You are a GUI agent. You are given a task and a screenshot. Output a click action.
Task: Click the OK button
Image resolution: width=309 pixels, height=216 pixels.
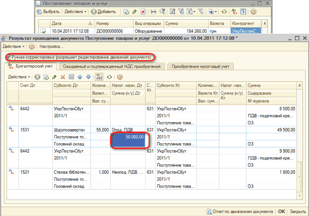click(281, 211)
